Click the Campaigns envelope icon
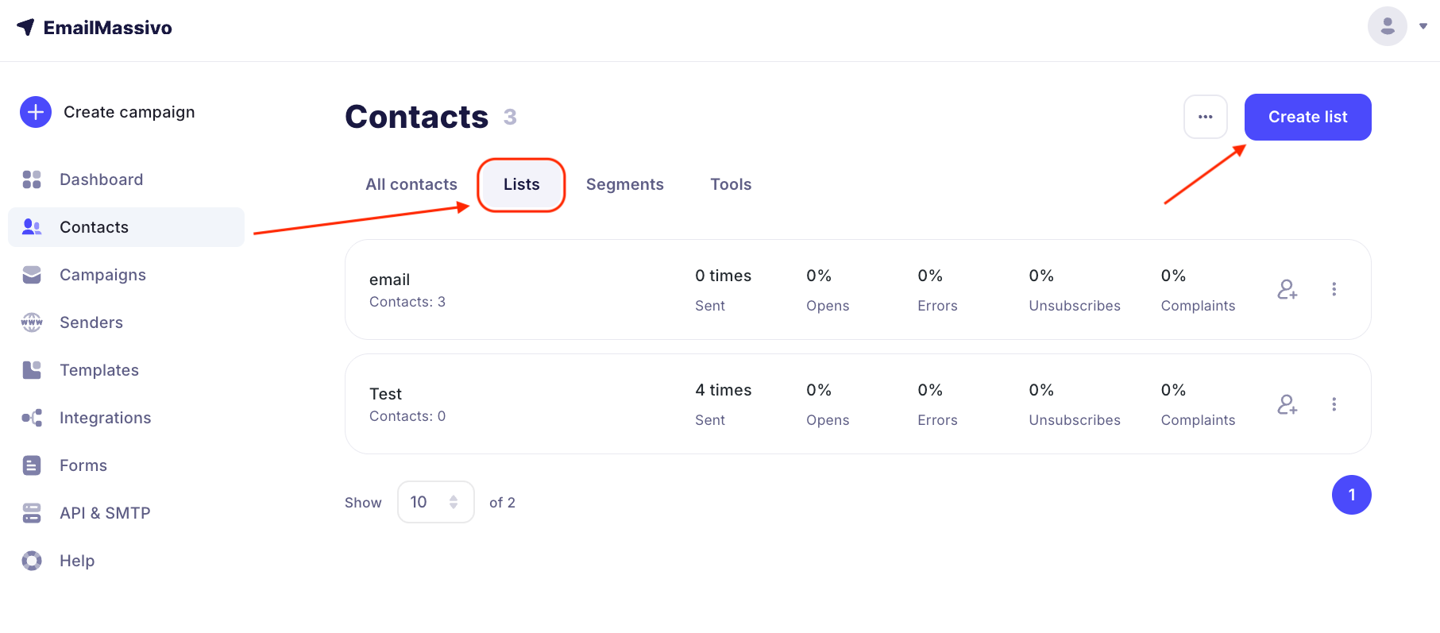 [32, 275]
